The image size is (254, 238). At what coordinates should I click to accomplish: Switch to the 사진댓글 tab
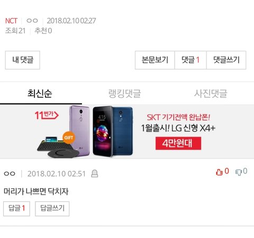point(211,94)
